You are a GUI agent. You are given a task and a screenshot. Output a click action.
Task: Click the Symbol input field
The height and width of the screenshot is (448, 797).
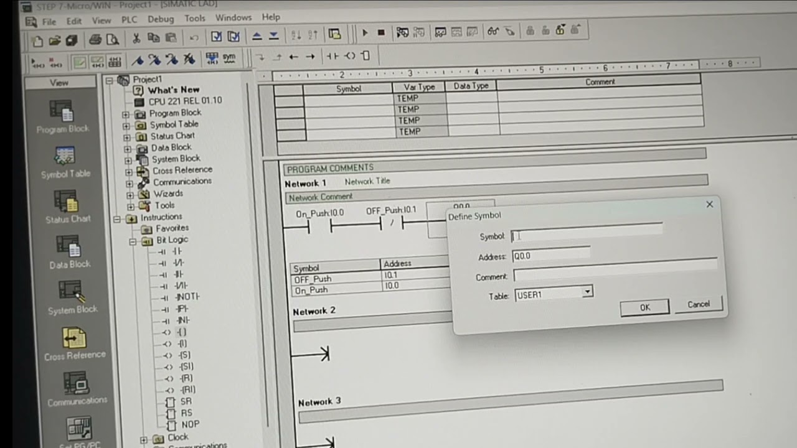[x=587, y=234]
